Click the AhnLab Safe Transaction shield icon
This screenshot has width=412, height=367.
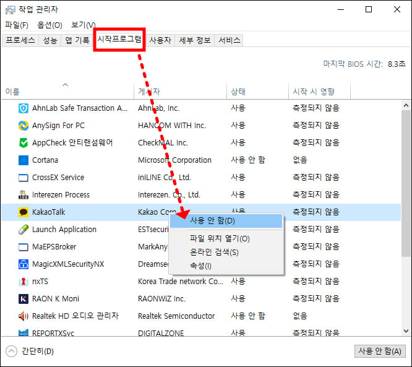[24, 108]
